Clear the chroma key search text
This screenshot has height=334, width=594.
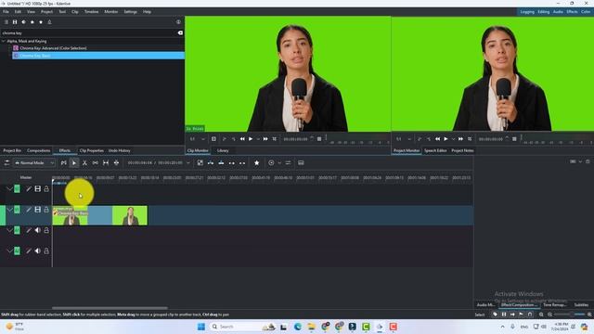click(180, 33)
